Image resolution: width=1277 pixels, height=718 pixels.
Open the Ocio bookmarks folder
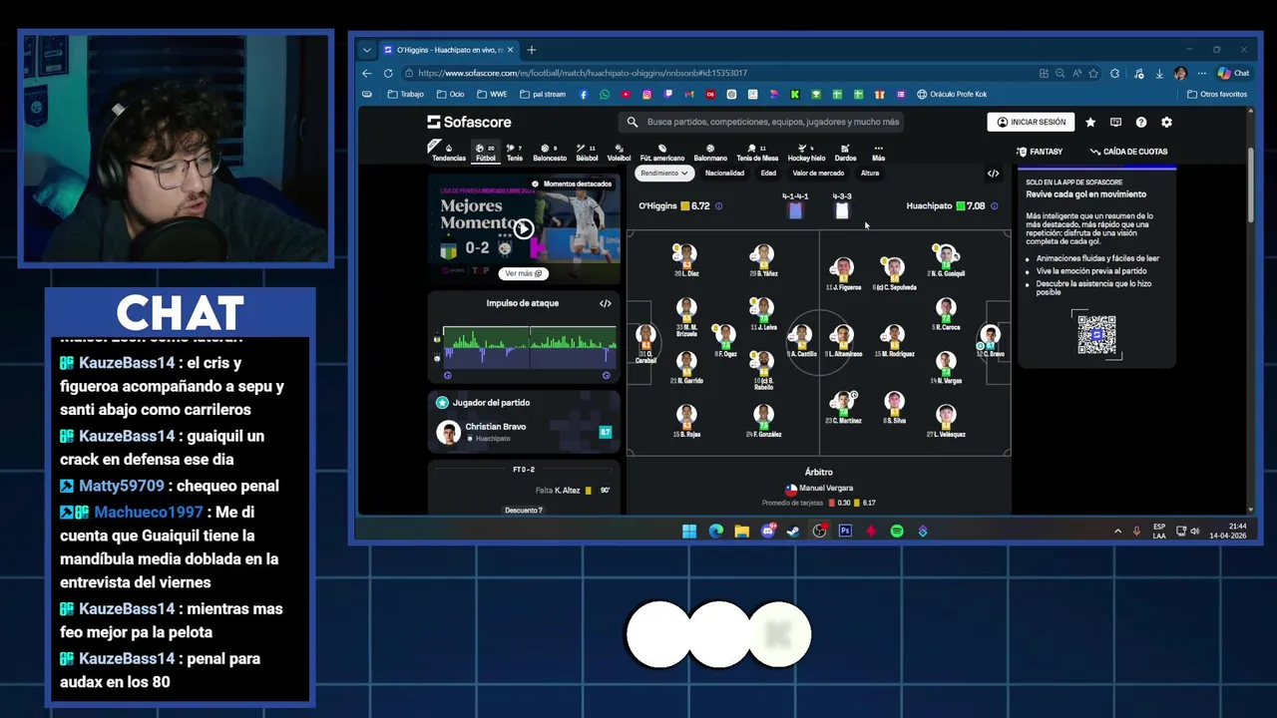click(450, 95)
